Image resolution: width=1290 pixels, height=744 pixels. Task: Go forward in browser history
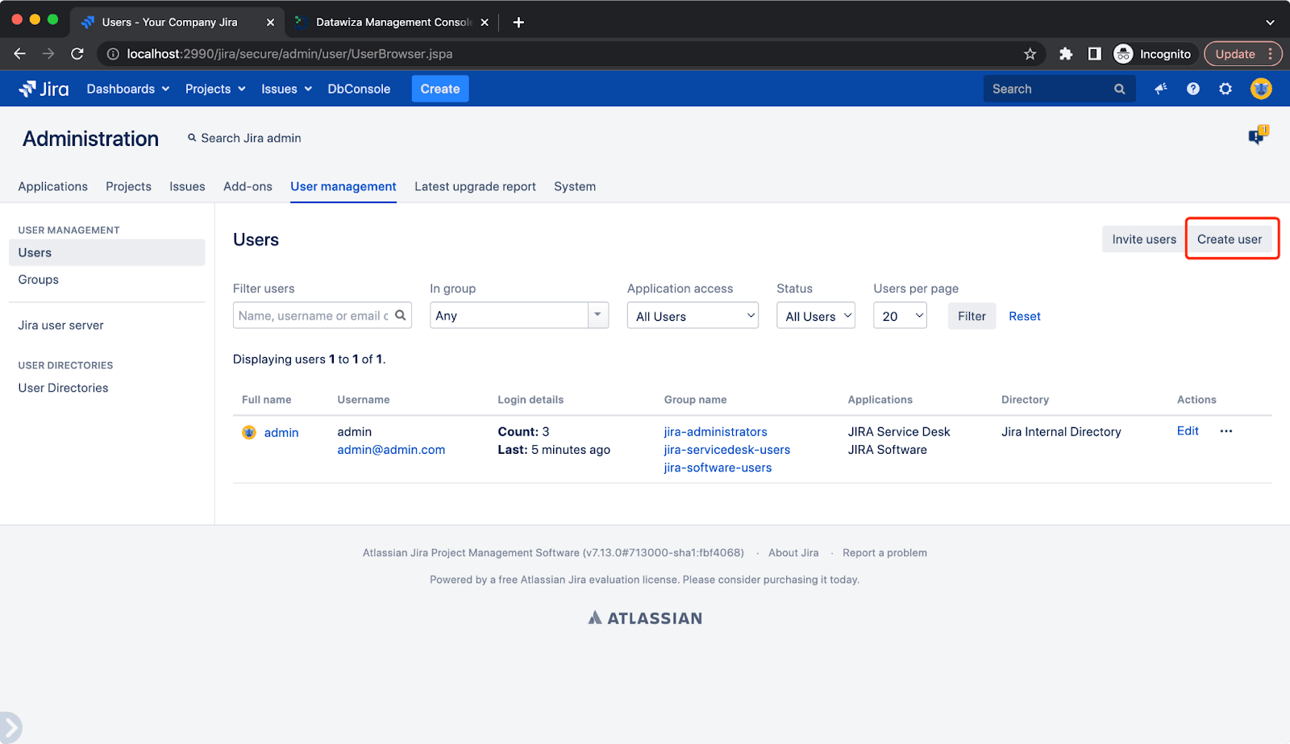(x=48, y=54)
